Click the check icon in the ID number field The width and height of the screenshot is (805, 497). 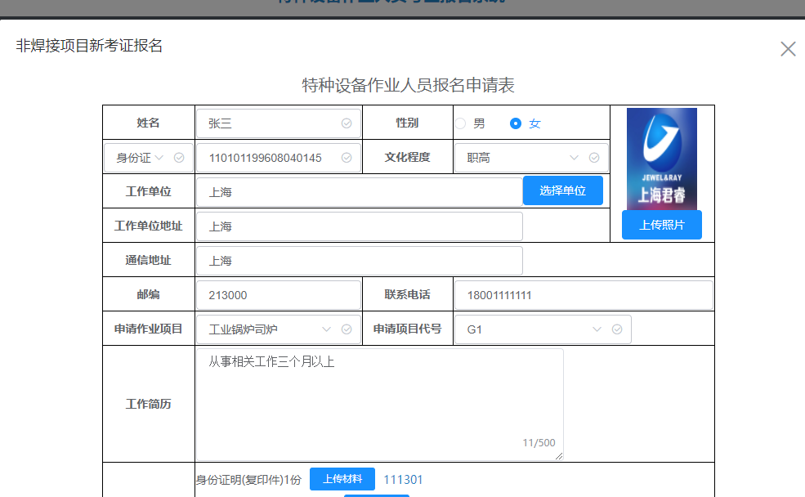coord(347,158)
